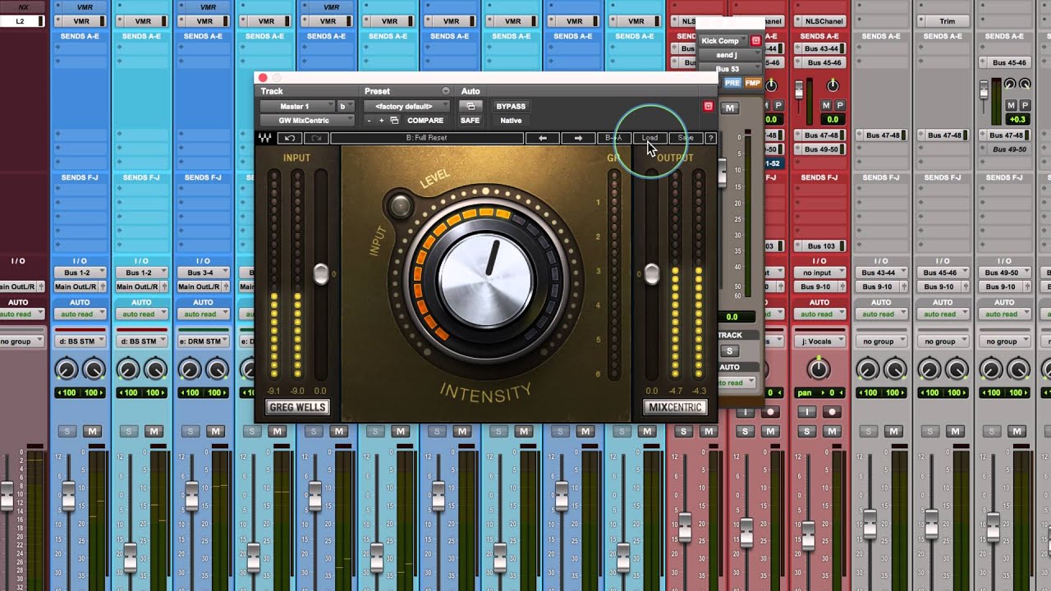
Task: Select previous preset with minus button
Action: tap(369, 121)
